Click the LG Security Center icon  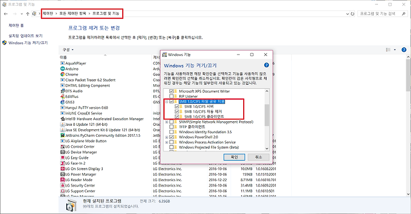(62, 185)
